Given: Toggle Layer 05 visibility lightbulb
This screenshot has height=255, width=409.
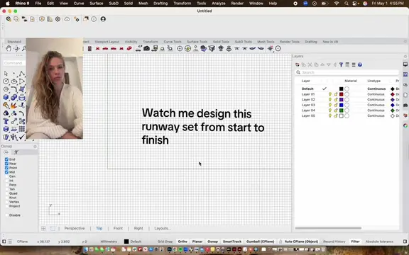Looking at the screenshot, I should tap(330, 115).
